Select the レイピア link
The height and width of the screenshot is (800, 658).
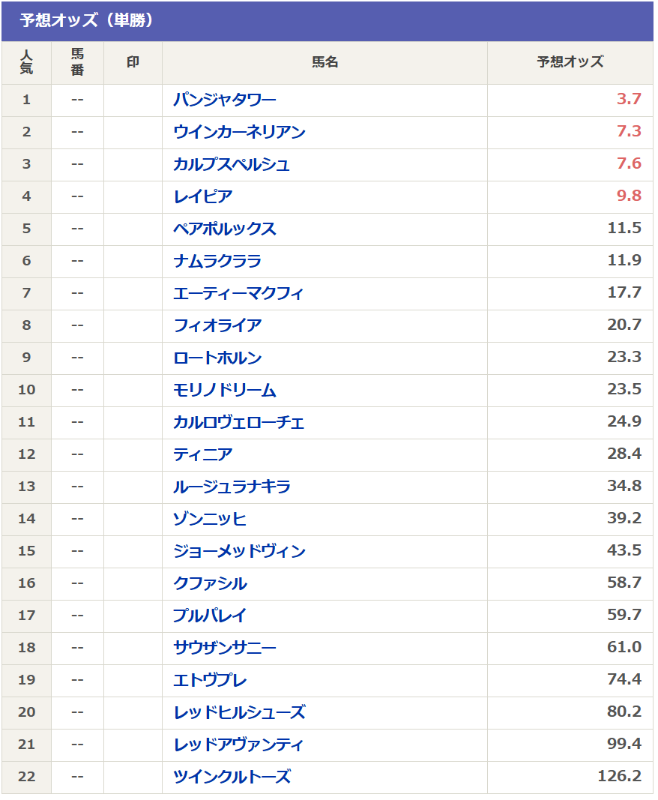coord(203,196)
